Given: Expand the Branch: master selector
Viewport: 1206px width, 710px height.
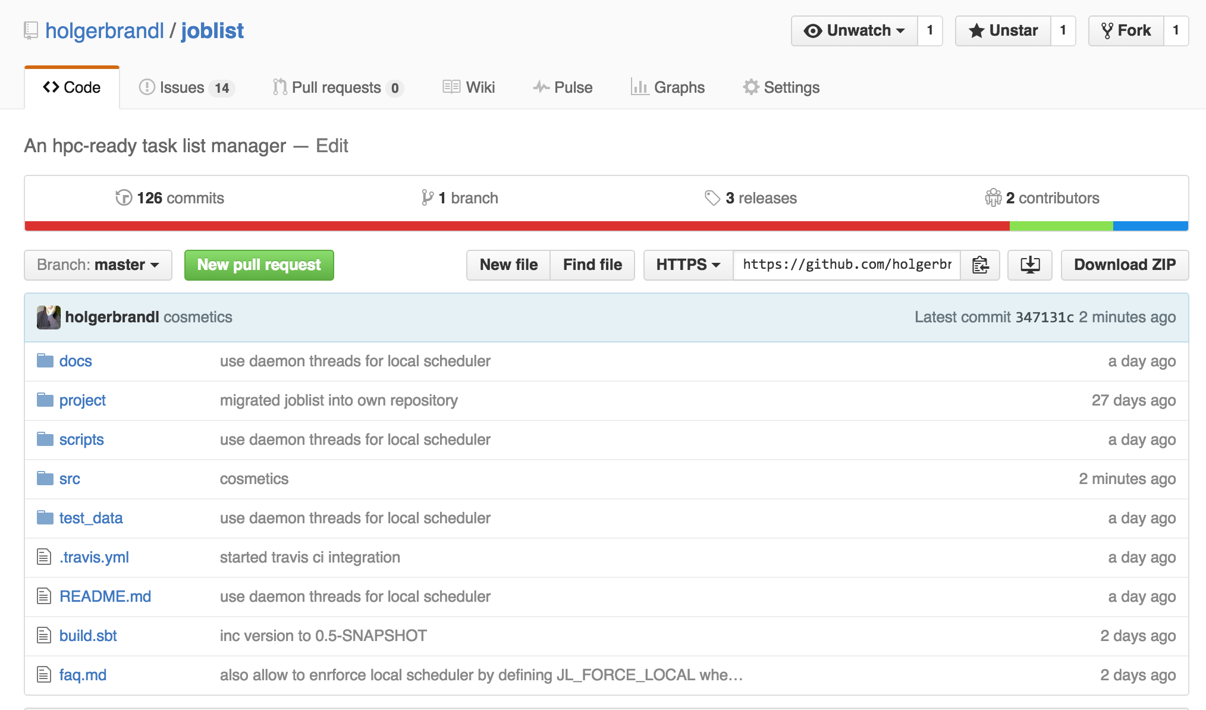Looking at the screenshot, I should coord(98,265).
